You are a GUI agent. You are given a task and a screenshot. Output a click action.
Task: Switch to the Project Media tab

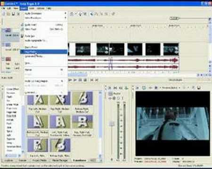(40, 161)
